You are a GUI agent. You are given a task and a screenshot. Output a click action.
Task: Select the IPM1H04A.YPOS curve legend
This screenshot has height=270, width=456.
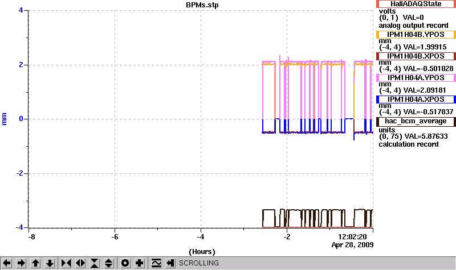click(416, 78)
